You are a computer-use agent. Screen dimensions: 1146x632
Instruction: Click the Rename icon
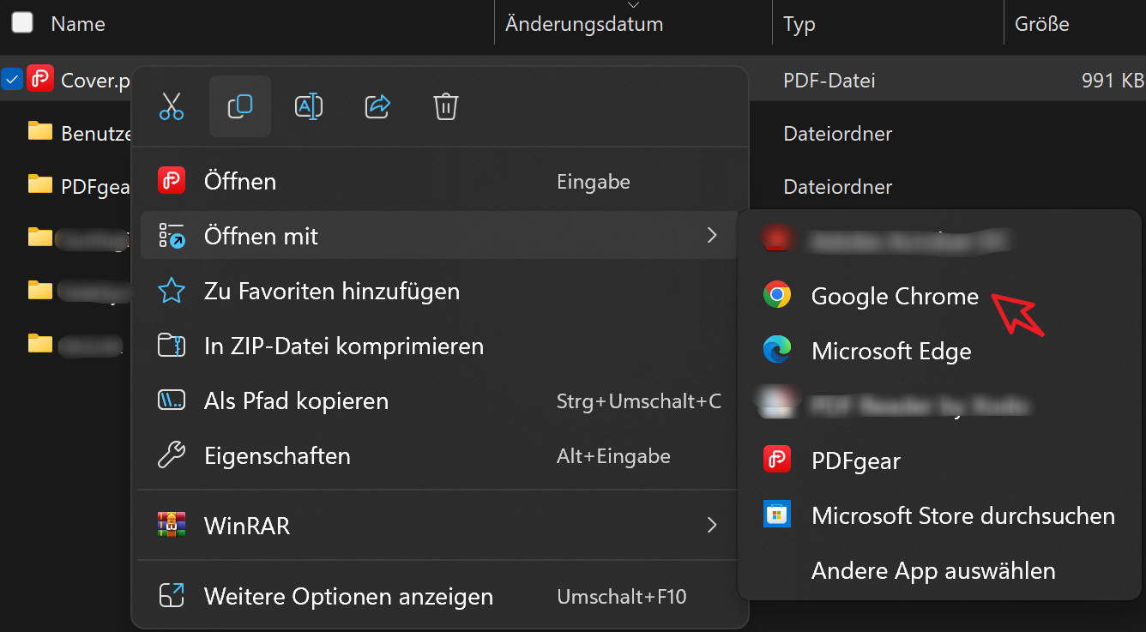pyautogui.click(x=309, y=106)
